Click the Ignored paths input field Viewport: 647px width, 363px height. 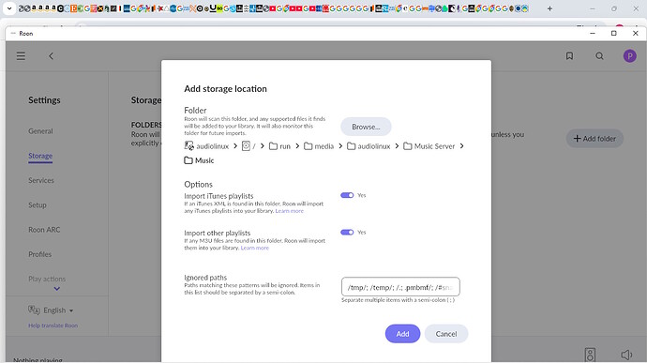(400, 287)
